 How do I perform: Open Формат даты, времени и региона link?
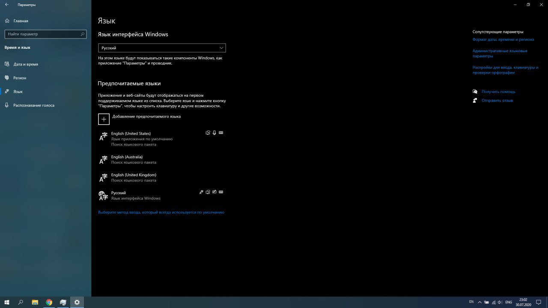click(503, 39)
